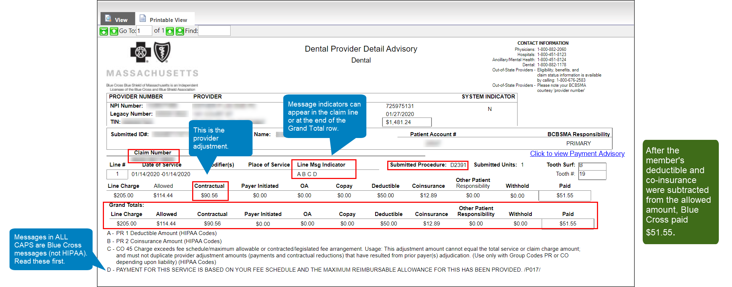Screen dimensions: 732x287
Task: Click the Submitted Units value 1
Action: click(x=522, y=165)
